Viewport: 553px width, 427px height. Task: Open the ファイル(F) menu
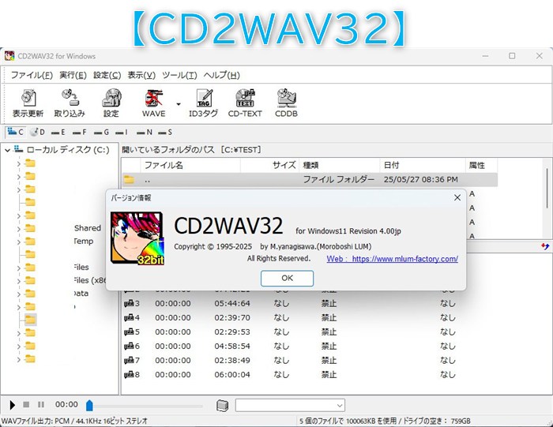[32, 75]
